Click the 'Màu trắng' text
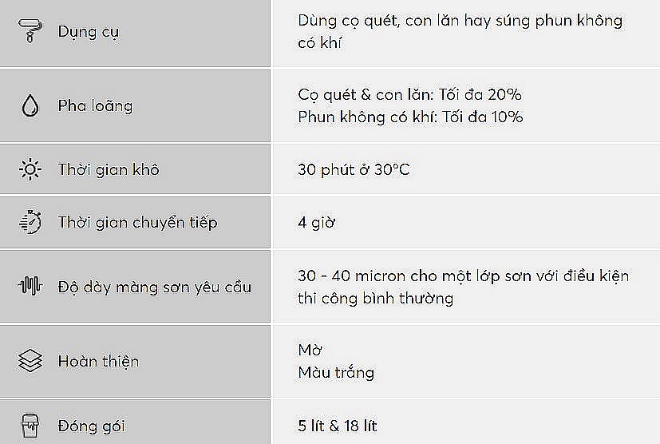Screen dimensions: 660x444 click(335, 372)
